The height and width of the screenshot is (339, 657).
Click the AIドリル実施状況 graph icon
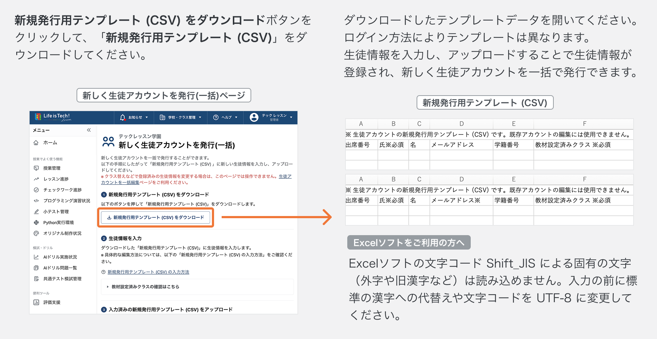[36, 257]
